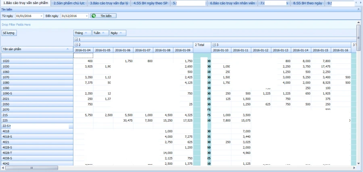Click the Drop Filter Fields Here area
The image size is (363, 172).
coord(178,25)
